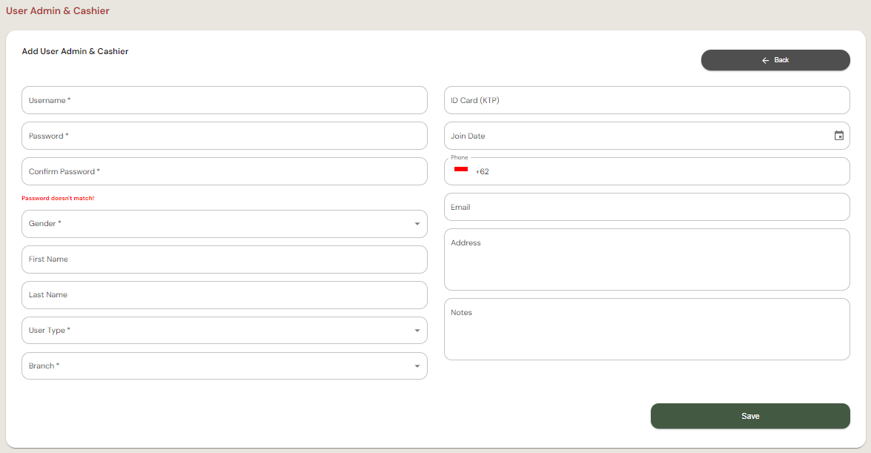871x453 pixels.
Task: Select the Confirm Password field
Action: [224, 172]
